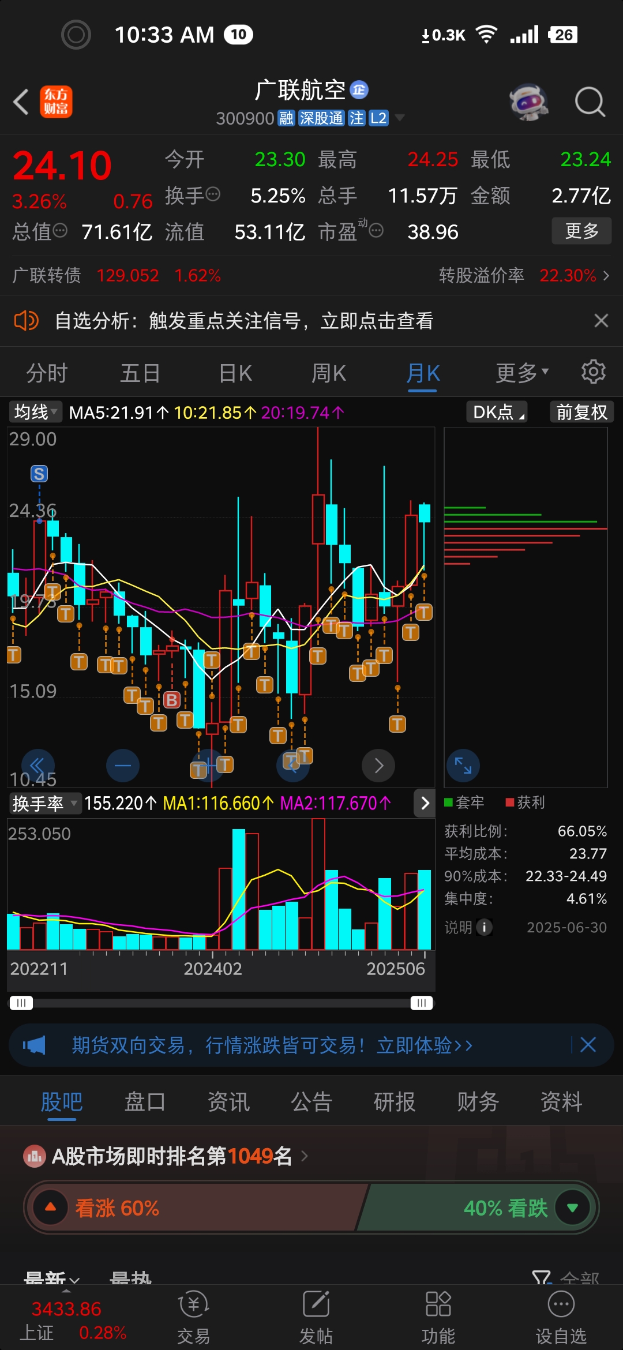Tap the L2 level-two badge

pyautogui.click(x=378, y=118)
